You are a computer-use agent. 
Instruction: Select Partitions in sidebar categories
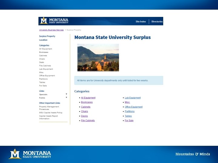[x=43, y=79]
